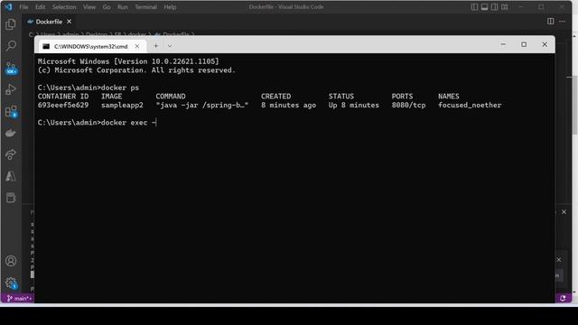Screen dimensions: 578x325
Task: Open the Live Share icon in activity bar
Action: click(11, 154)
